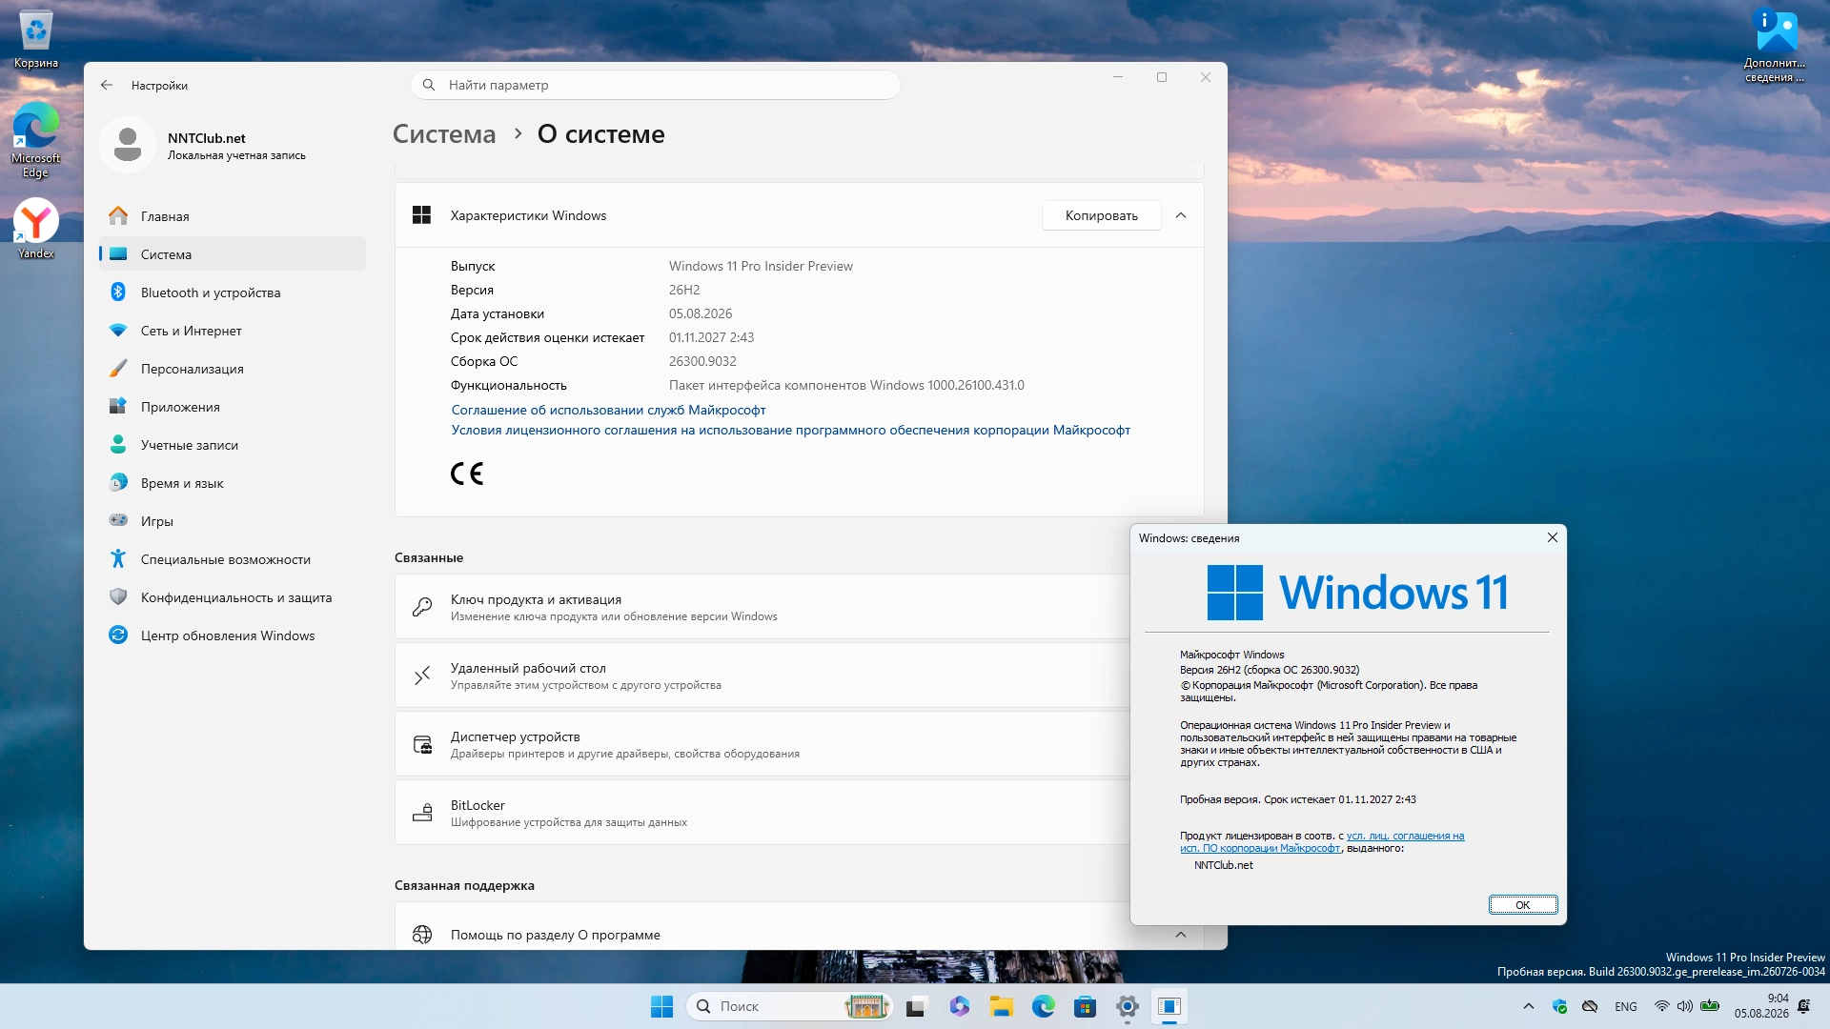Open Специальные возможности settings
This screenshot has width=1830, height=1029.
coord(233,559)
